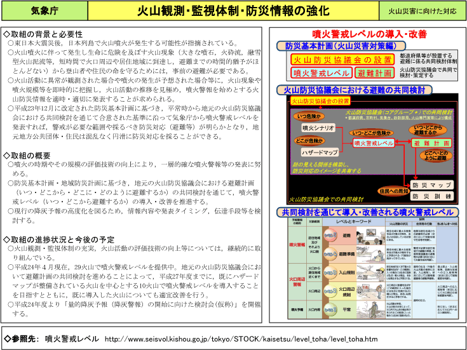
Task: Click the 防災訓練 box
Action: coord(432,196)
